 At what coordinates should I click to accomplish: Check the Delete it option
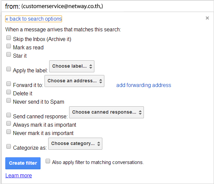9,92
